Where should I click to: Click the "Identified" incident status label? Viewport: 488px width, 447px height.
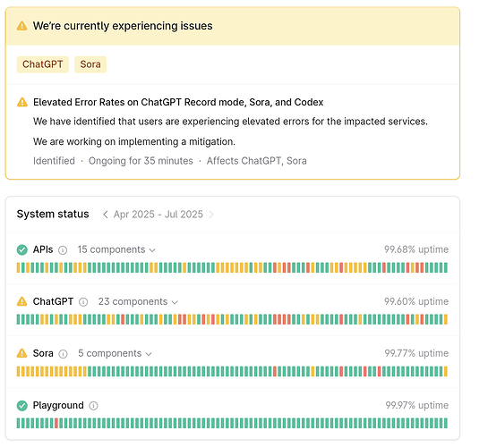point(54,161)
